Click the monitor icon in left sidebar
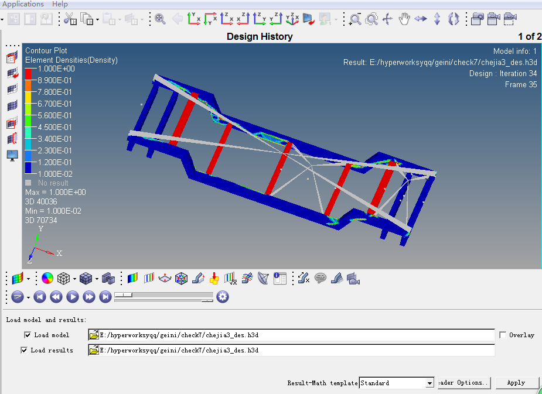542x394 pixels. tap(12, 155)
